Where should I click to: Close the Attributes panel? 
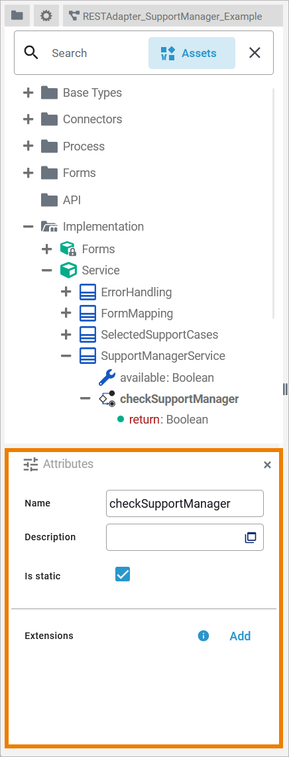(x=267, y=465)
